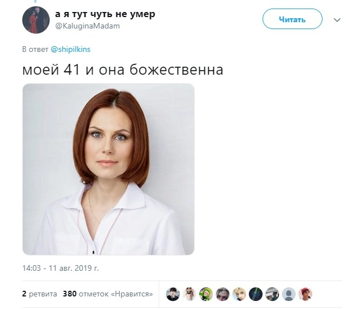View the 380 отметок «Нравится» list

[108, 294]
